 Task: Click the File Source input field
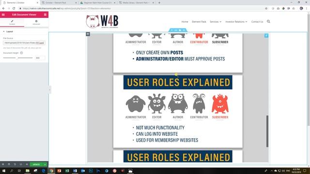[x=24, y=43]
